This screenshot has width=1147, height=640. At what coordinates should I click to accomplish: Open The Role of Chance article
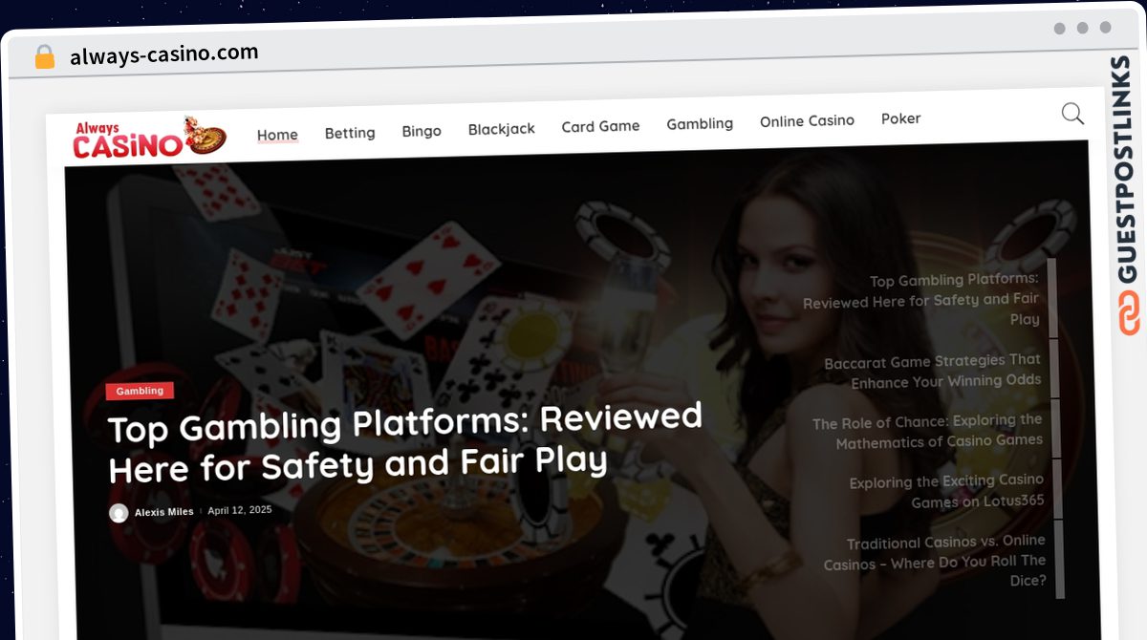point(927,431)
